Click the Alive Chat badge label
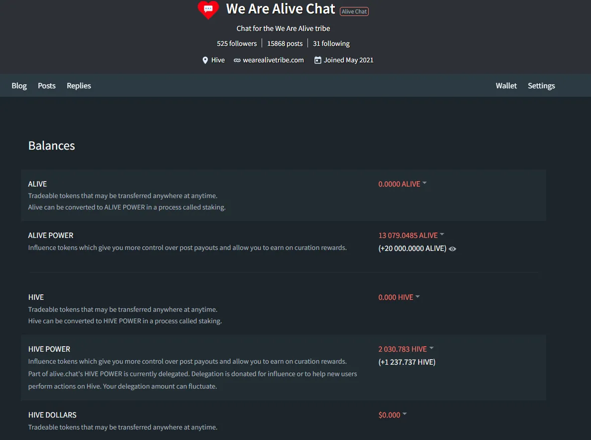Screen dimensions: 591x440 [x=354, y=11]
